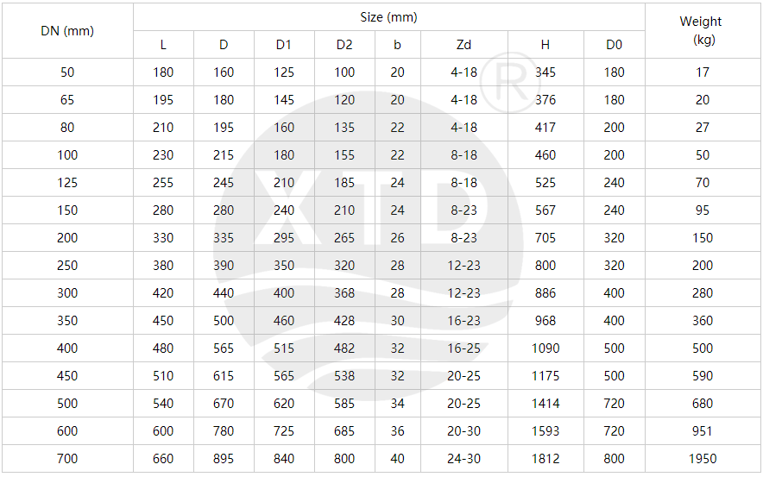Click the DN (mm) column header
The image size is (763, 477).
click(67, 31)
